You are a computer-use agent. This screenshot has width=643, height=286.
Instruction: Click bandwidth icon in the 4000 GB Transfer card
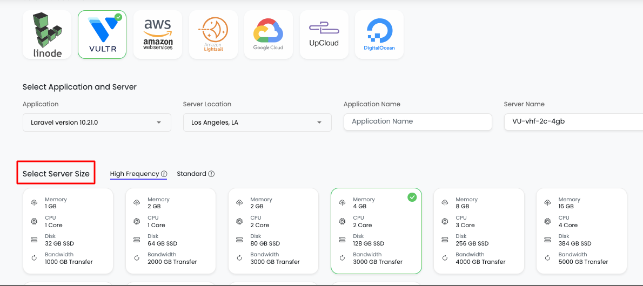tap(445, 258)
